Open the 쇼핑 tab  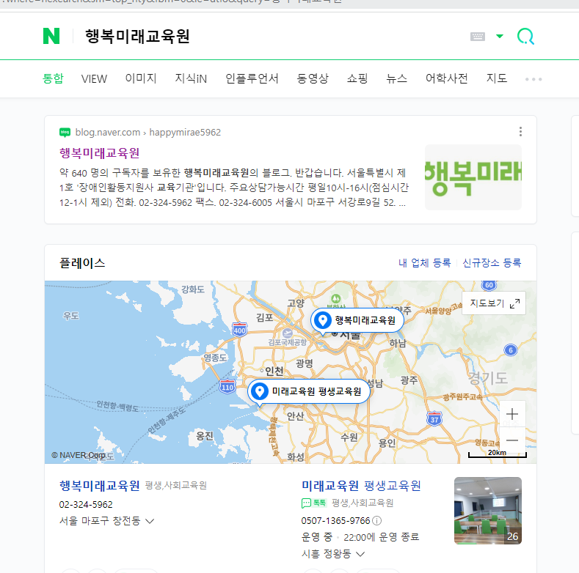[x=357, y=78]
